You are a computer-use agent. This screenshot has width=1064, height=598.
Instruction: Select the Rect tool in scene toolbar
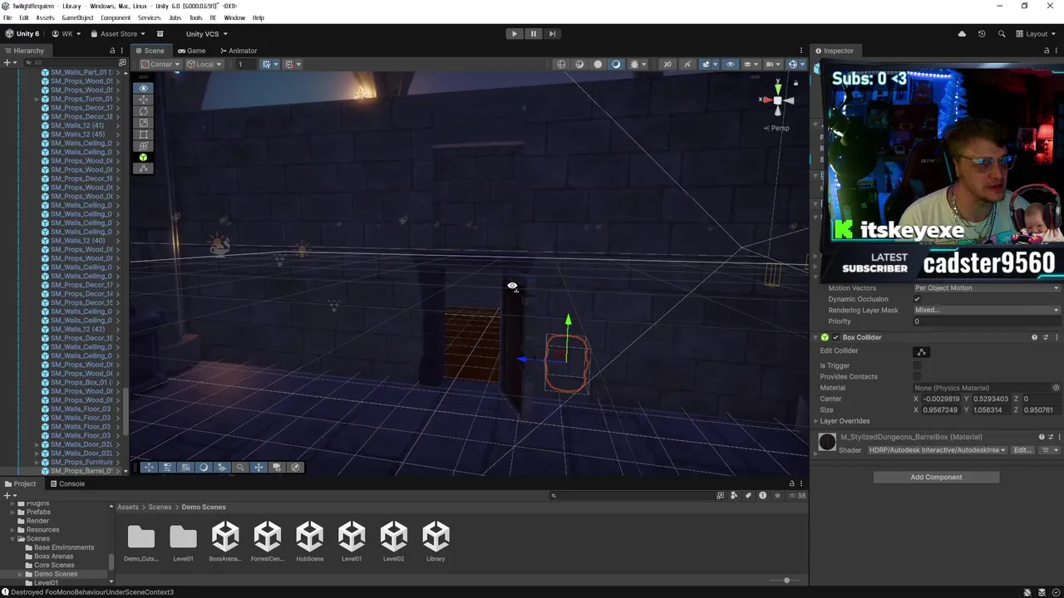pyautogui.click(x=144, y=135)
